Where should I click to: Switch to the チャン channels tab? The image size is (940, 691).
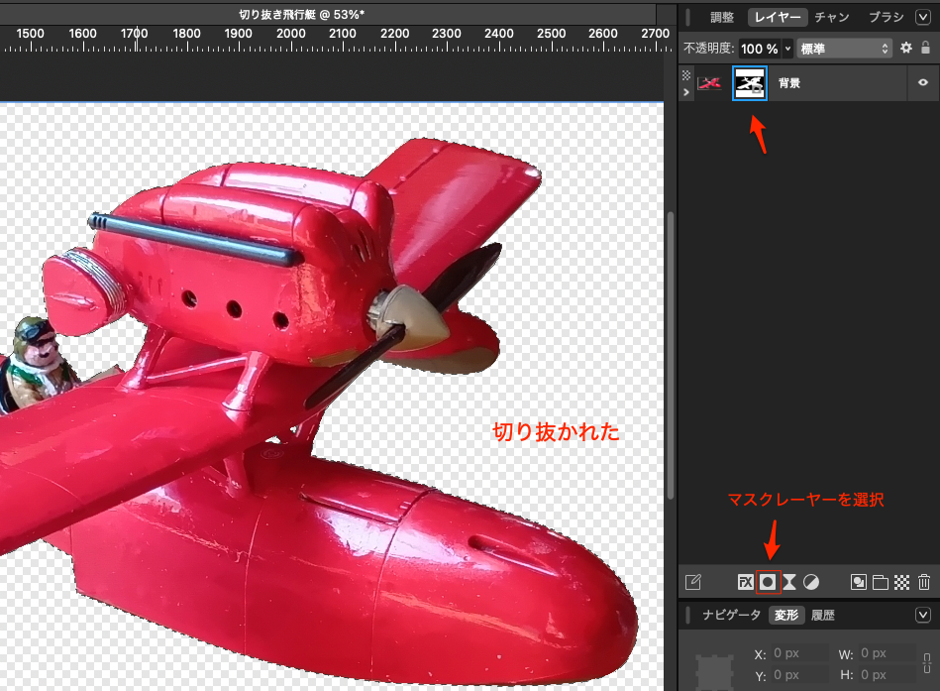(832, 18)
